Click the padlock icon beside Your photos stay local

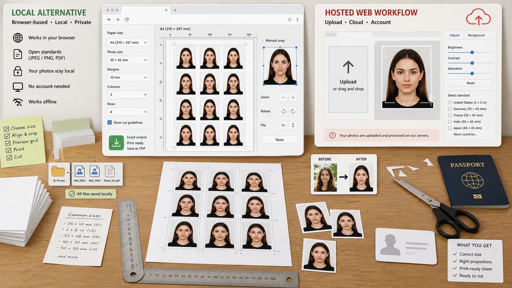17,70
